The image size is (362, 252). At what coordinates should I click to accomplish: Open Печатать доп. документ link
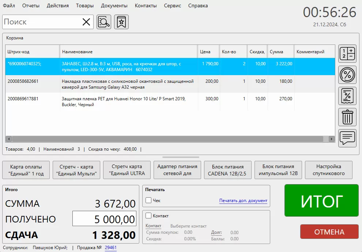pyautogui.click(x=243, y=201)
